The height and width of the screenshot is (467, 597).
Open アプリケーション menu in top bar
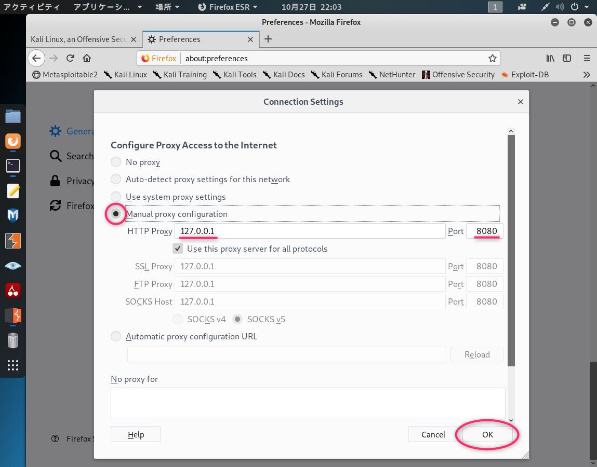pos(108,7)
